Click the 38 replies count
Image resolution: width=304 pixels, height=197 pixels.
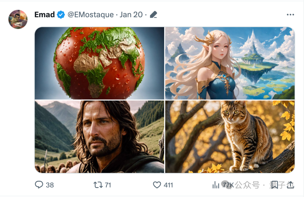[50, 185]
